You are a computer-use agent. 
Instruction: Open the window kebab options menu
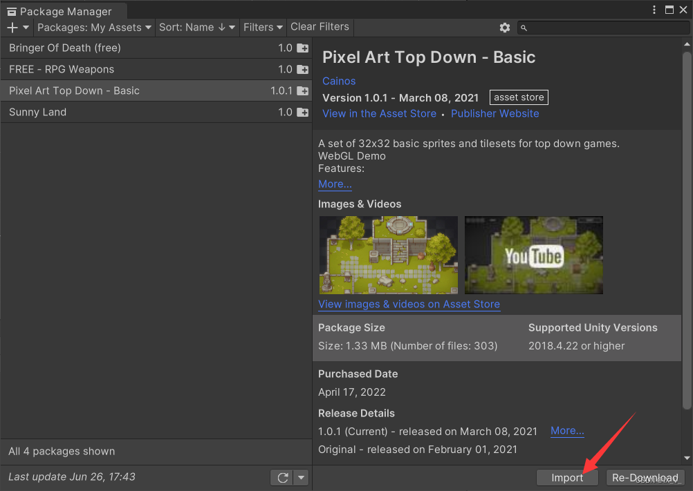654,10
